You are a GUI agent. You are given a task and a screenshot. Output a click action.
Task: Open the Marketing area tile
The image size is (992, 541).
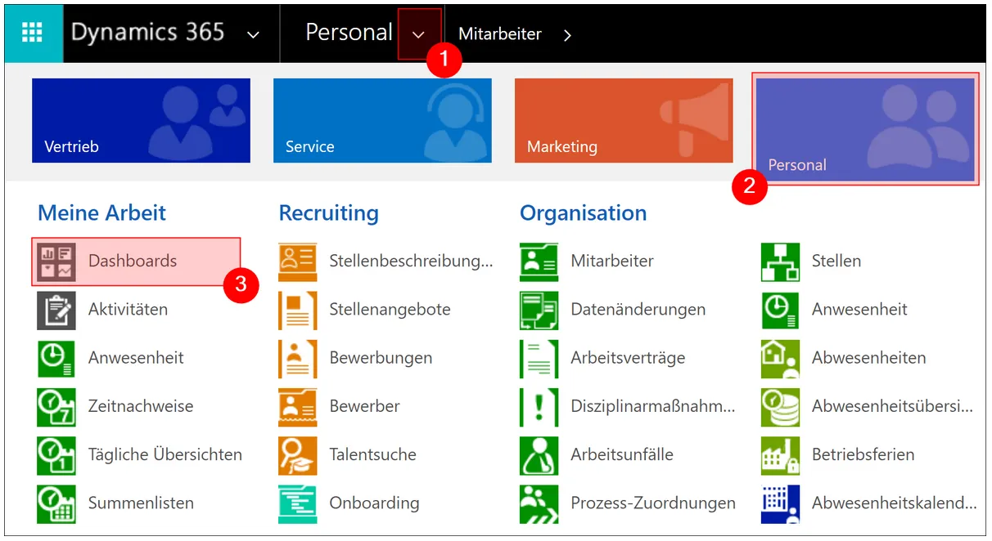tap(624, 120)
